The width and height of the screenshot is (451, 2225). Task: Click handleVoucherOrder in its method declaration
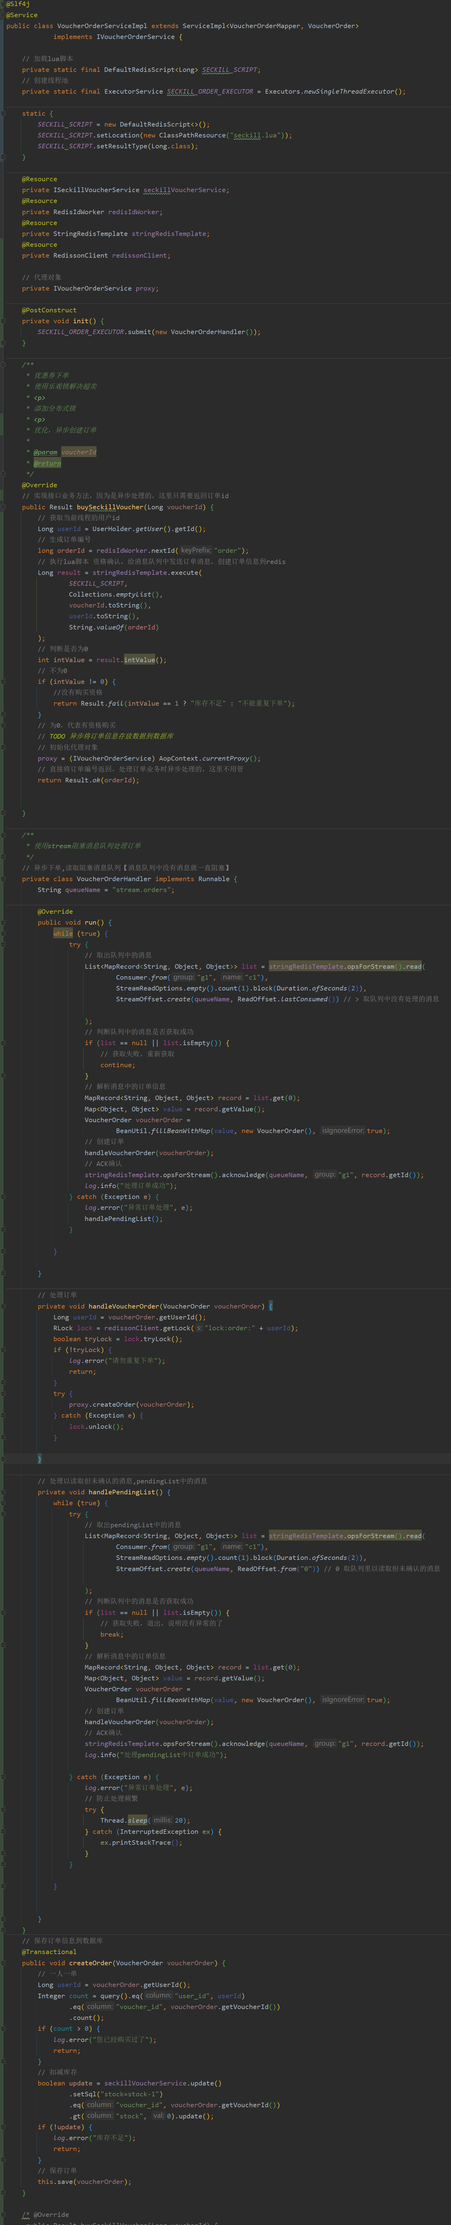[124, 1307]
